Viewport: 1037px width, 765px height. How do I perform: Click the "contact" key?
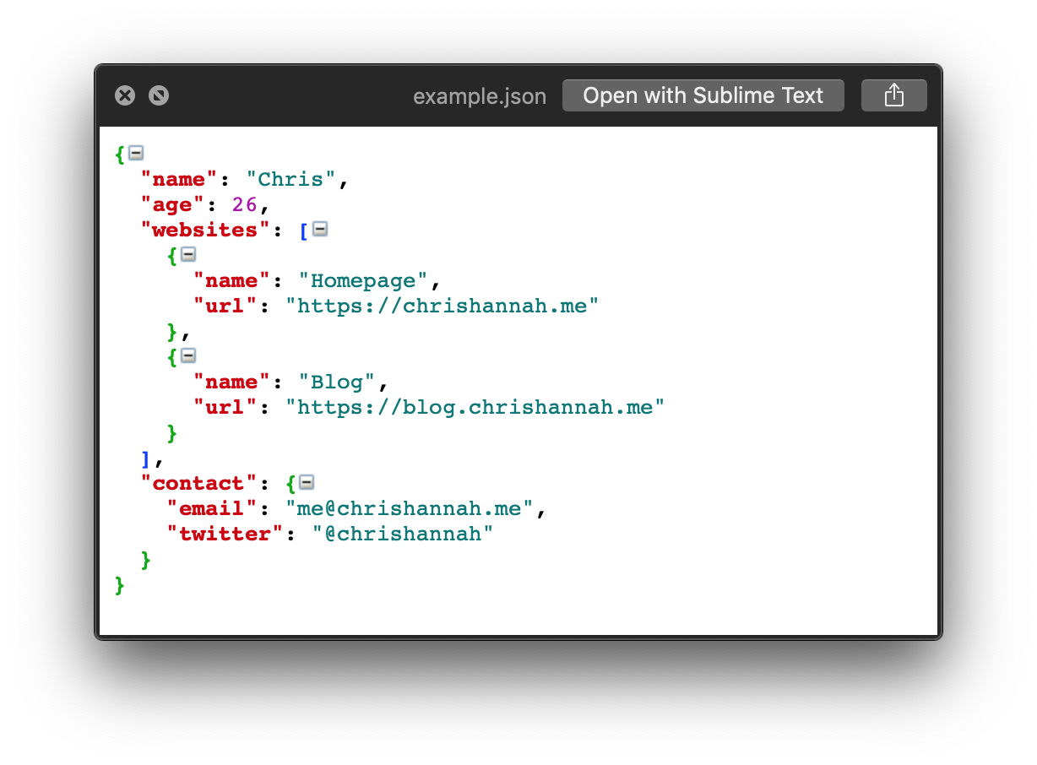198,483
